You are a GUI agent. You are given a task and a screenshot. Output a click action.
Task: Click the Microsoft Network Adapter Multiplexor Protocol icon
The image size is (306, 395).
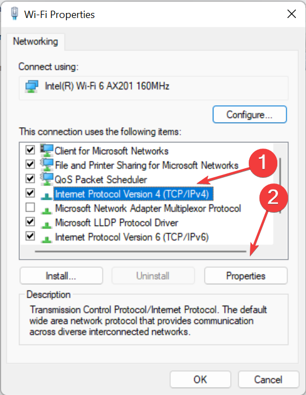(47, 209)
